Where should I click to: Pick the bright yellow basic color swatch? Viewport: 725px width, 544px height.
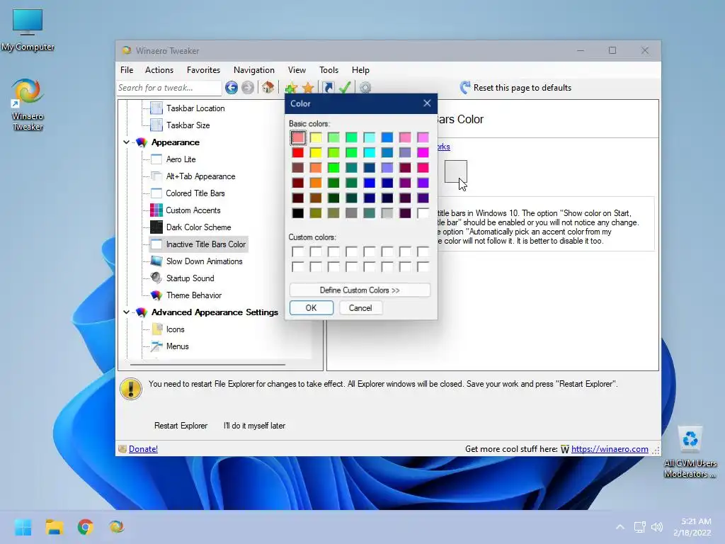[x=316, y=153]
